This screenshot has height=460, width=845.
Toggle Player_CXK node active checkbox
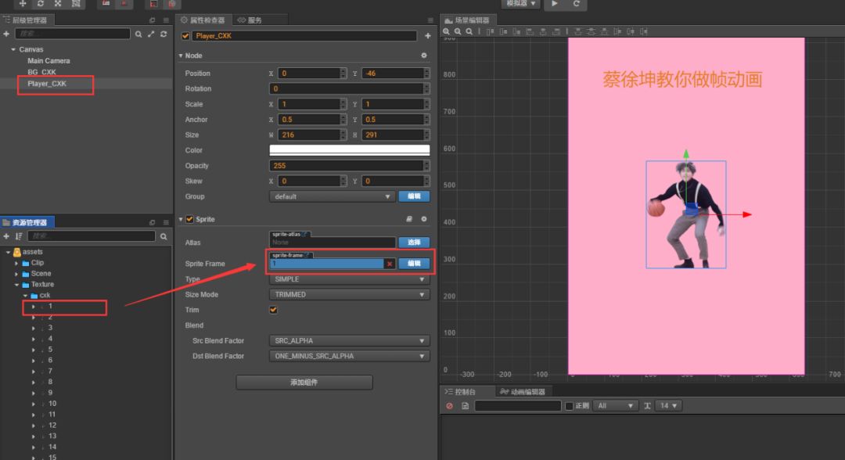coord(185,35)
